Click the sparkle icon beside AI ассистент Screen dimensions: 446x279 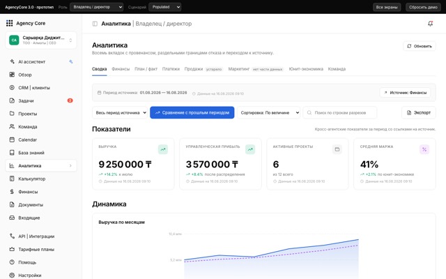[71, 61]
